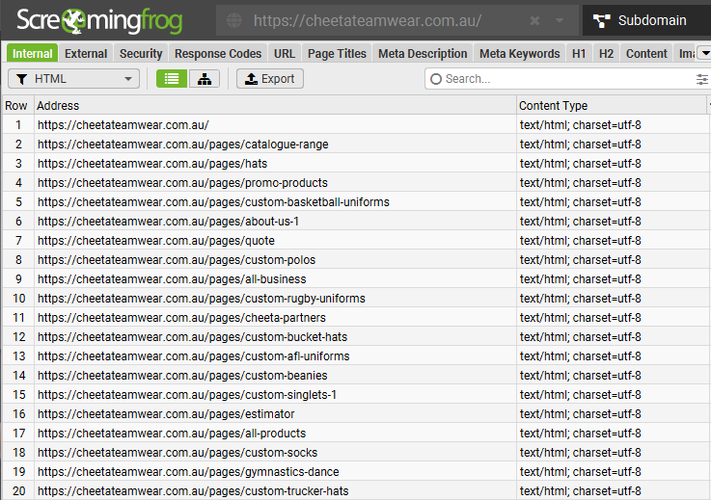Image resolution: width=711 pixels, height=500 pixels.
Task: Select the pages/estimator address row
Action: [x=275, y=414]
